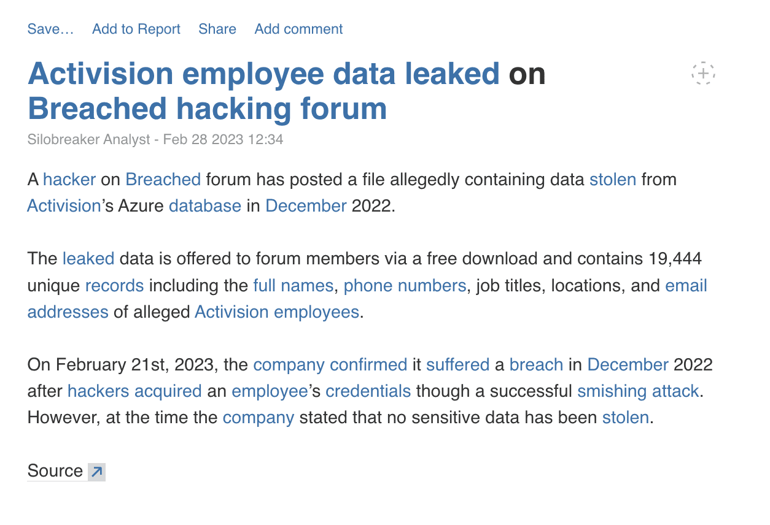Follow the 'stolen' link in first paragraph
Screen dimensions: 770x525
[613, 179]
